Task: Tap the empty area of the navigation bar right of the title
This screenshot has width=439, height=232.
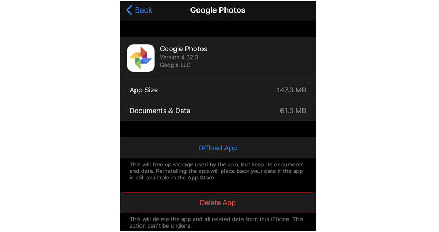Action: pyautogui.click(x=280, y=10)
